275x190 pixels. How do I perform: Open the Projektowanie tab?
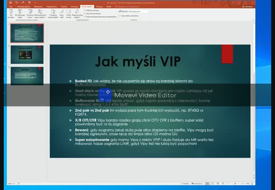pos(52,7)
